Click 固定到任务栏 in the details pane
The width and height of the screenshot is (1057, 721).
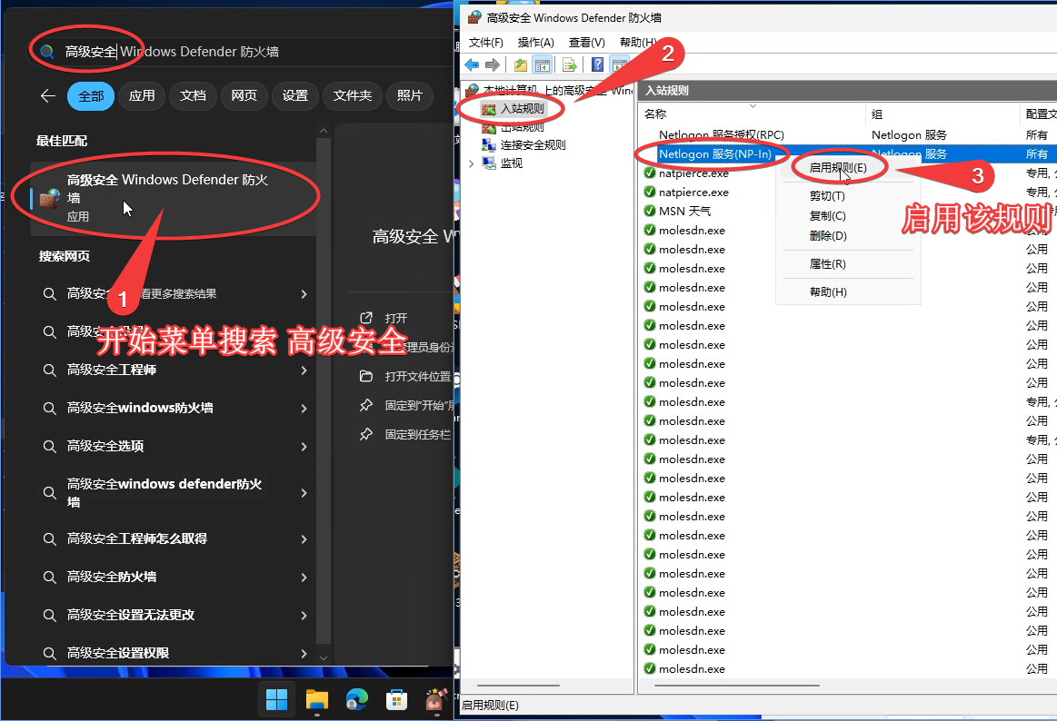tap(417, 434)
